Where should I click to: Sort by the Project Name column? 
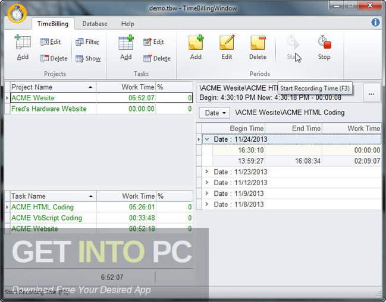[53, 87]
